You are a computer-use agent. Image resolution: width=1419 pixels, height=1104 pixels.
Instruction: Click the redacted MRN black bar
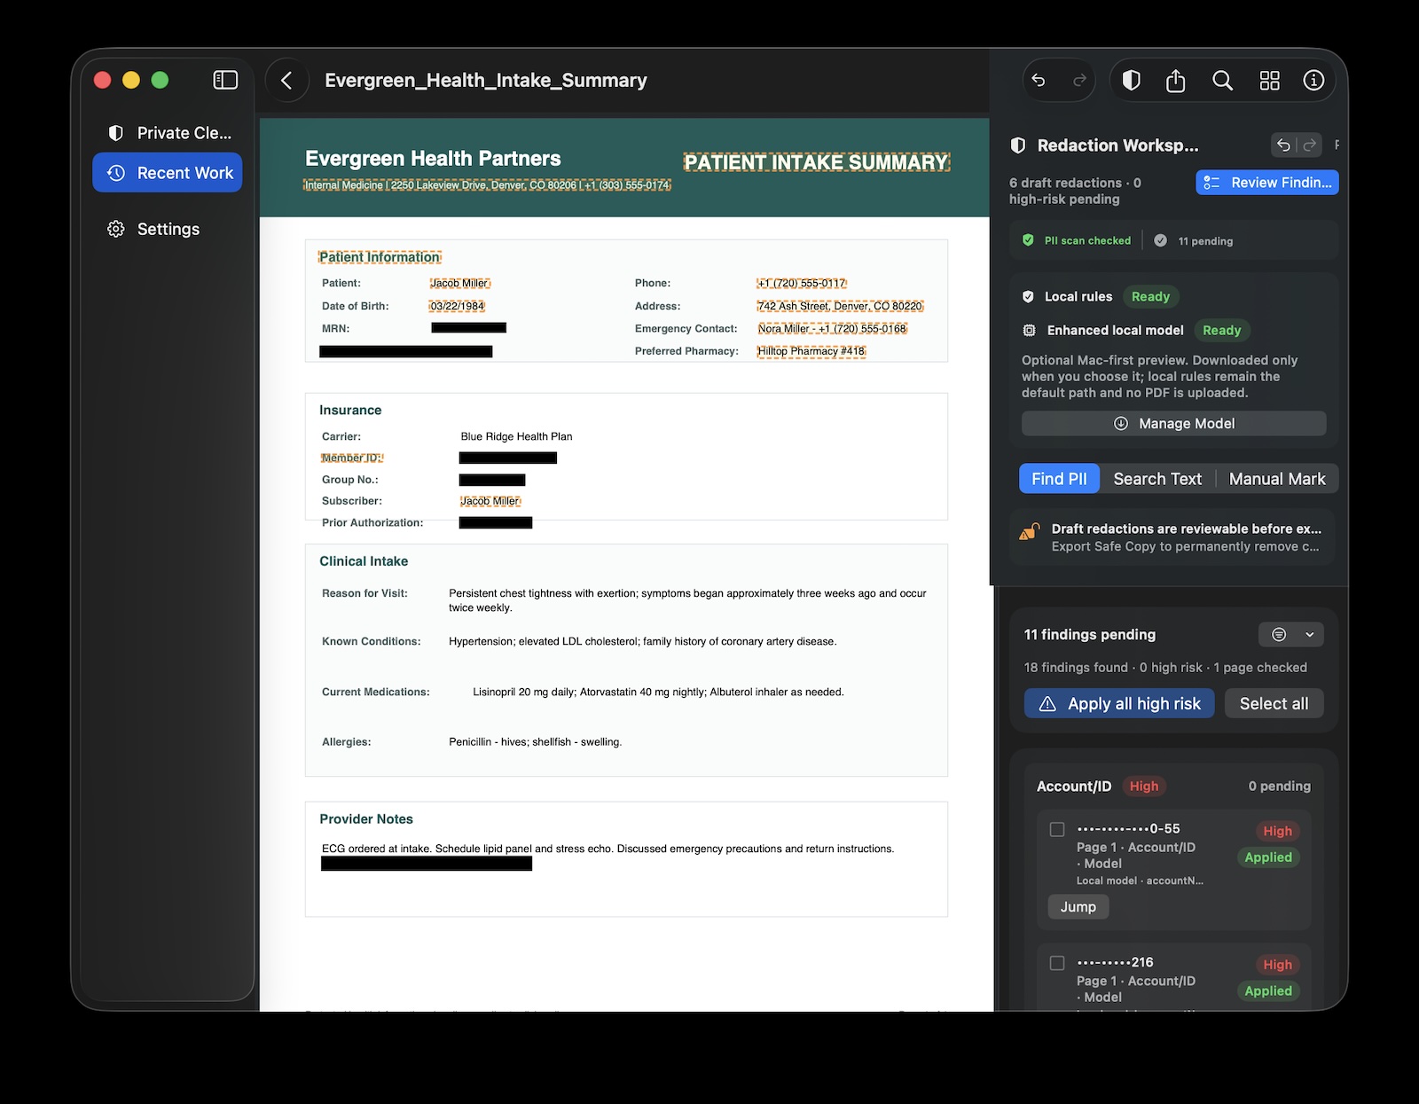(x=468, y=328)
